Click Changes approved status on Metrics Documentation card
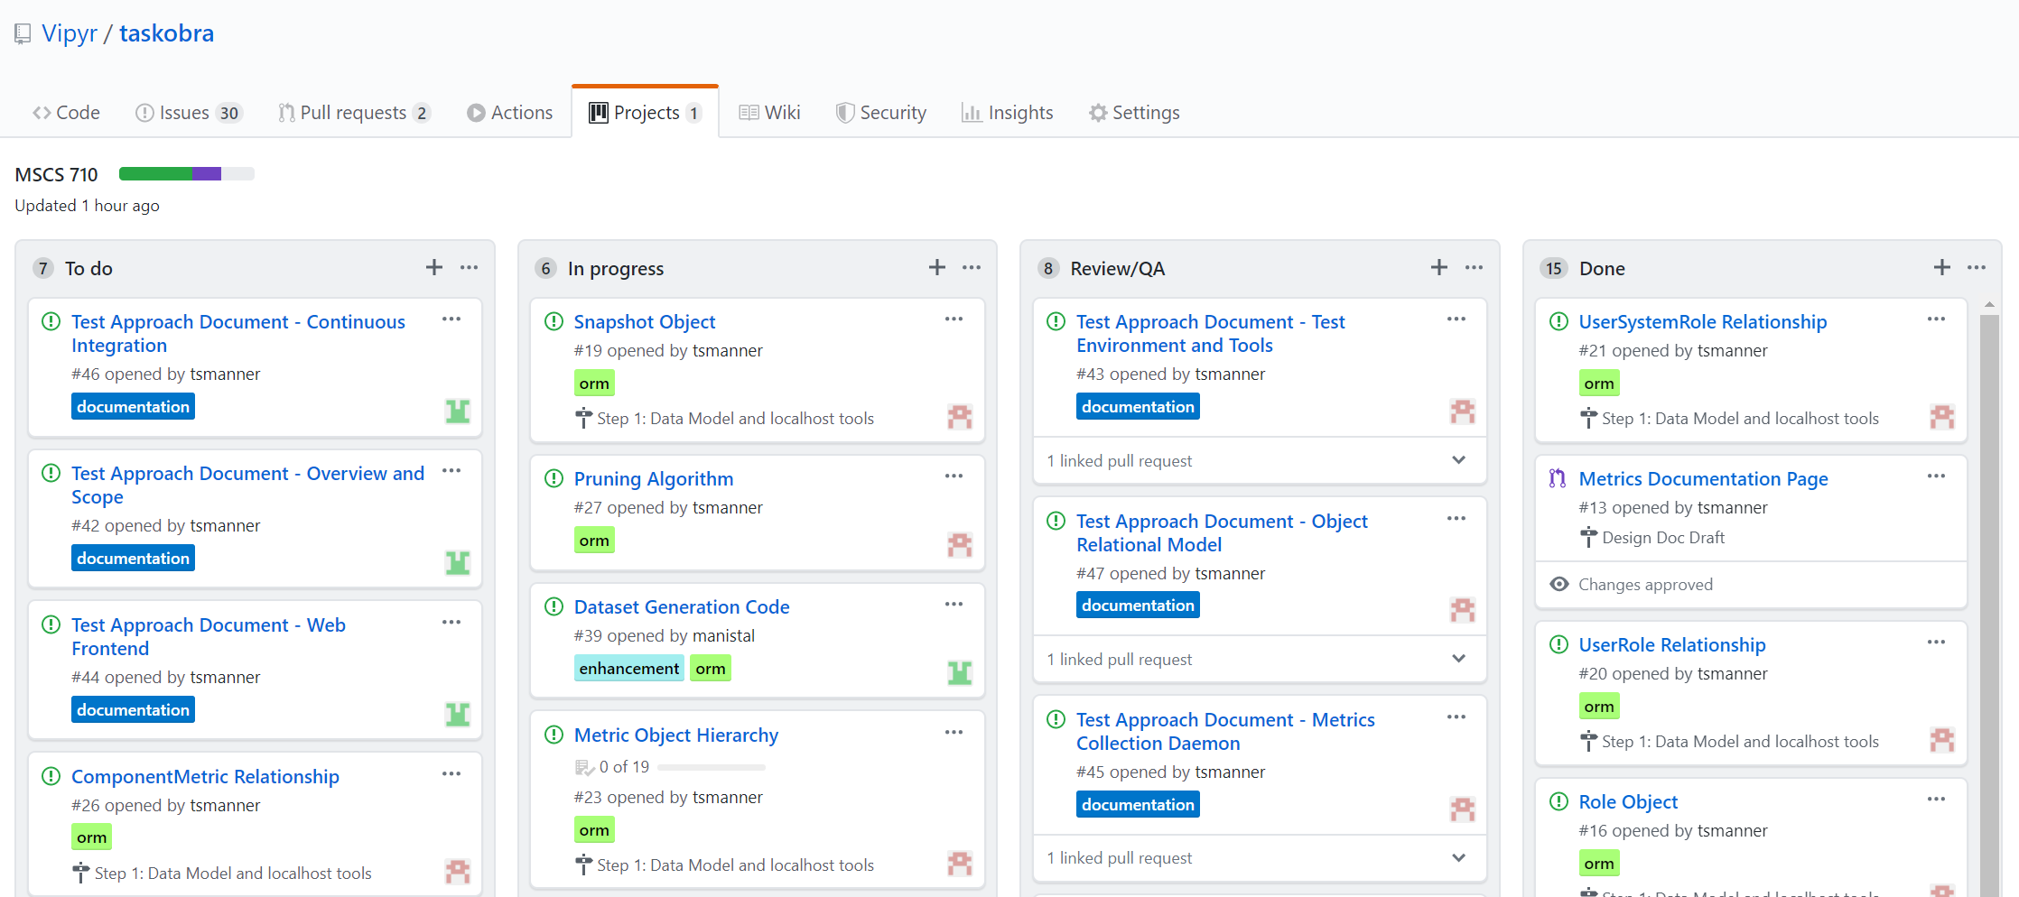This screenshot has height=897, width=2019. tap(1645, 584)
